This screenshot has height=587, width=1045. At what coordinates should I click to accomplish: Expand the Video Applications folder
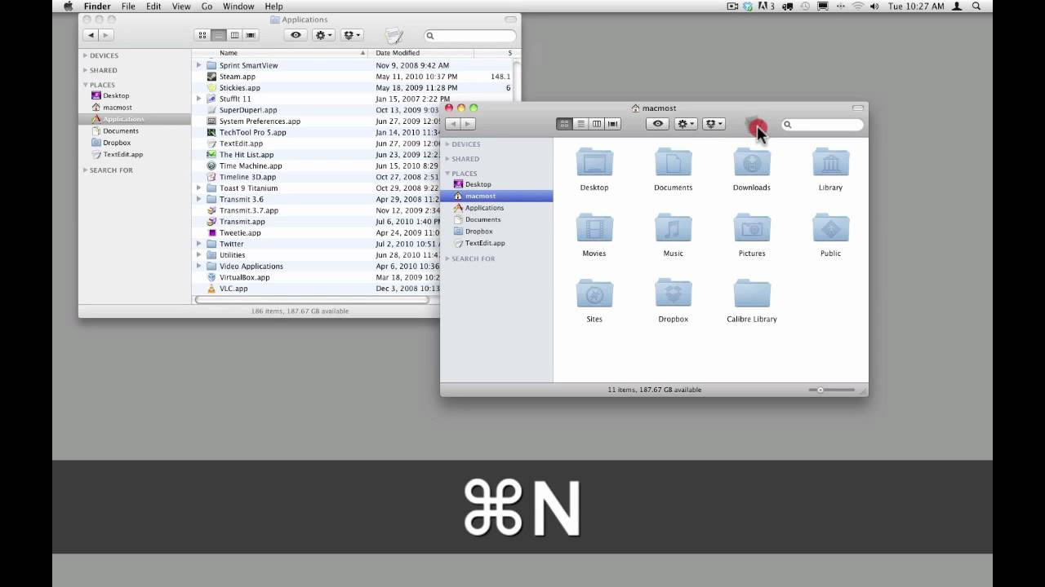[x=198, y=267]
